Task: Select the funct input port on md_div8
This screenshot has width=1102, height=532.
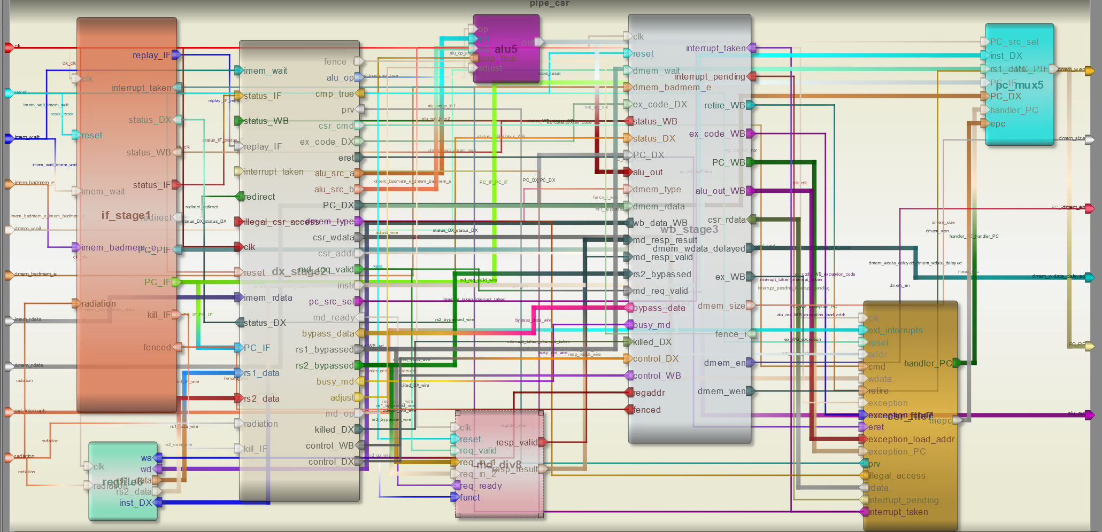Action: point(456,497)
